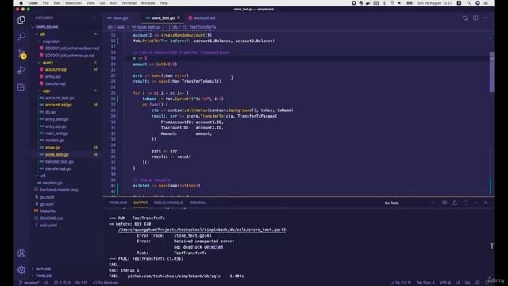Collapse the db folder
Screen dimensions: 508x286
pos(42,34)
